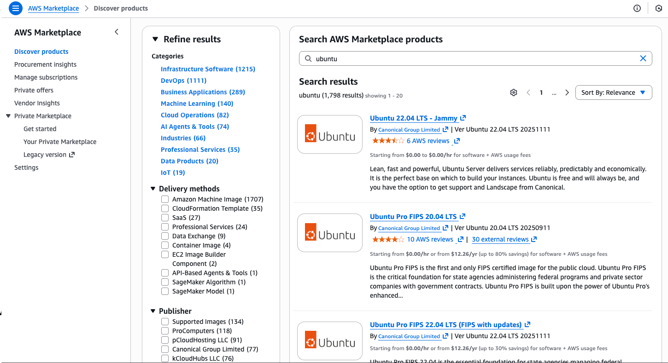Check the SaaS delivery method filter

coord(165,217)
